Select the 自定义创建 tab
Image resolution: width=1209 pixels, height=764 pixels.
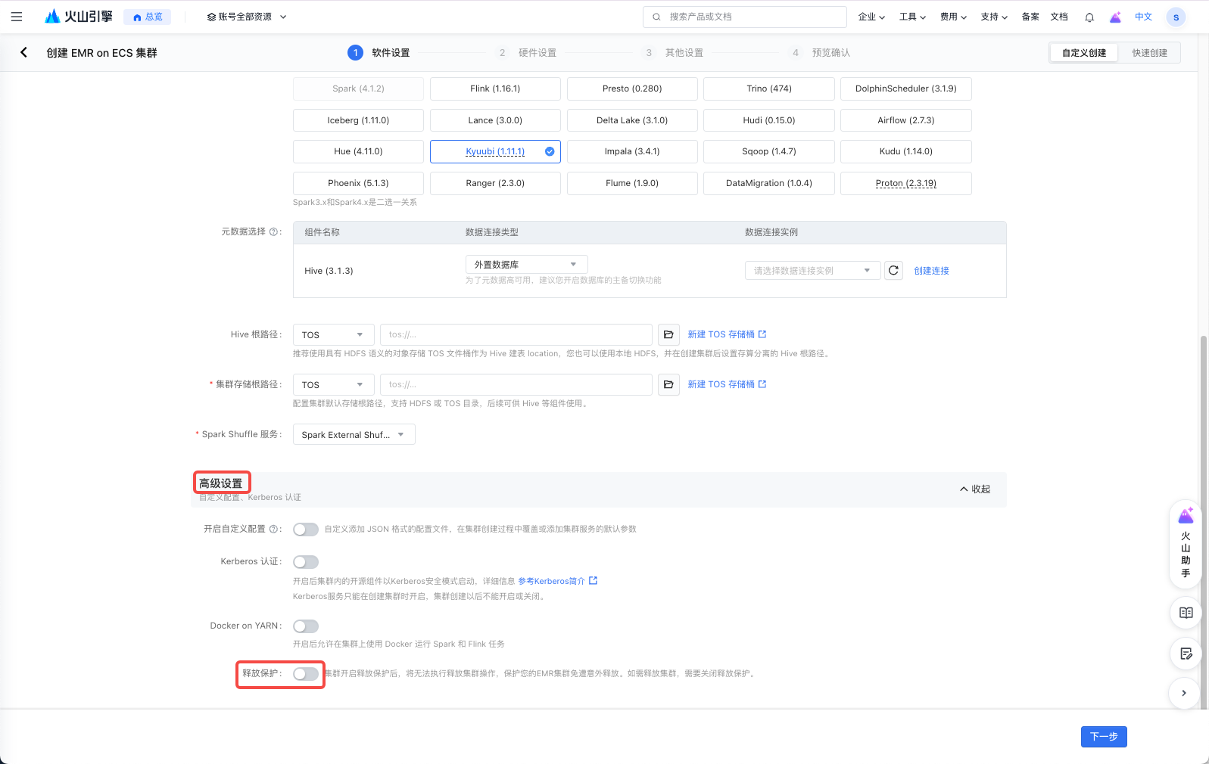[x=1084, y=53]
